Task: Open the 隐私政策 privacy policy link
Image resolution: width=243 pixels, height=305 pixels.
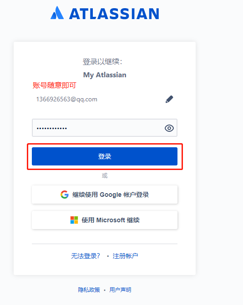Action: click(x=89, y=290)
